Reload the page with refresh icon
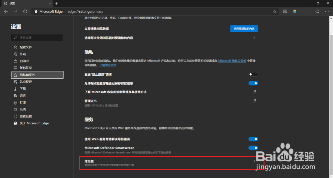 click(25, 11)
